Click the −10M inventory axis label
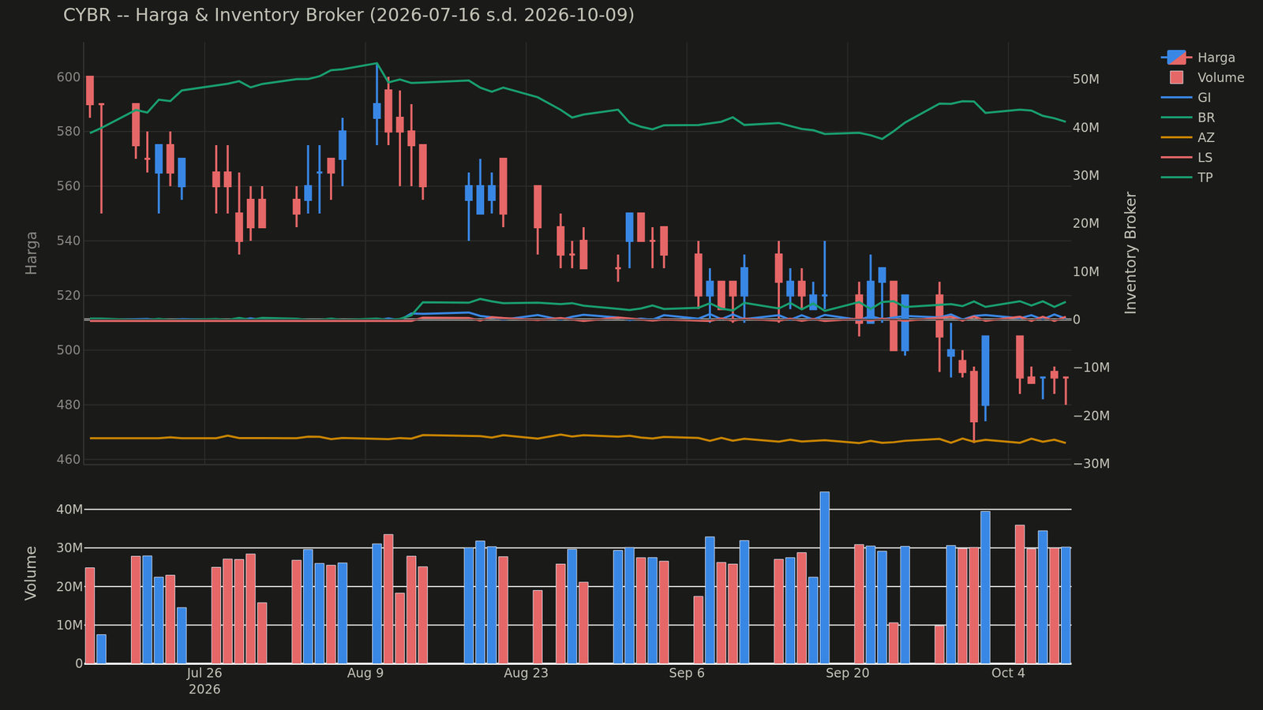The image size is (1263, 710). coord(1092,368)
